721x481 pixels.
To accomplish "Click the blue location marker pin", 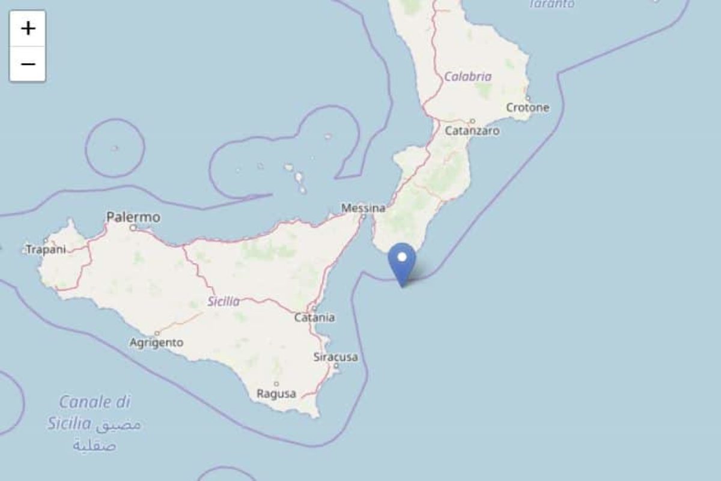I will tap(402, 265).
